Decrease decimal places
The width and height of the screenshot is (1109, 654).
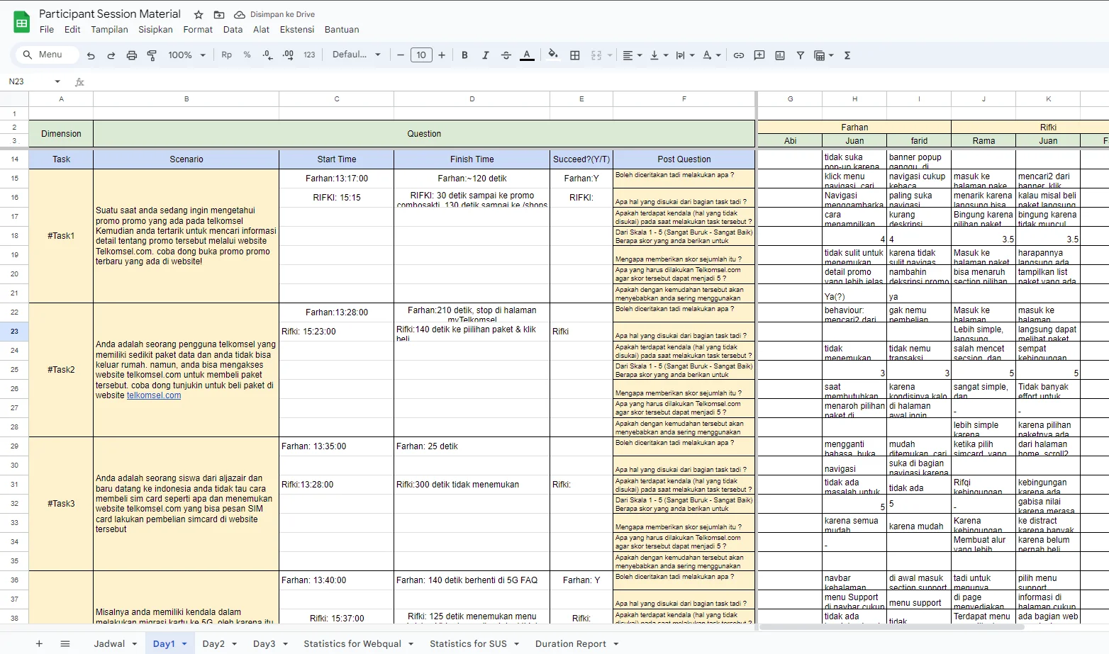tap(267, 55)
